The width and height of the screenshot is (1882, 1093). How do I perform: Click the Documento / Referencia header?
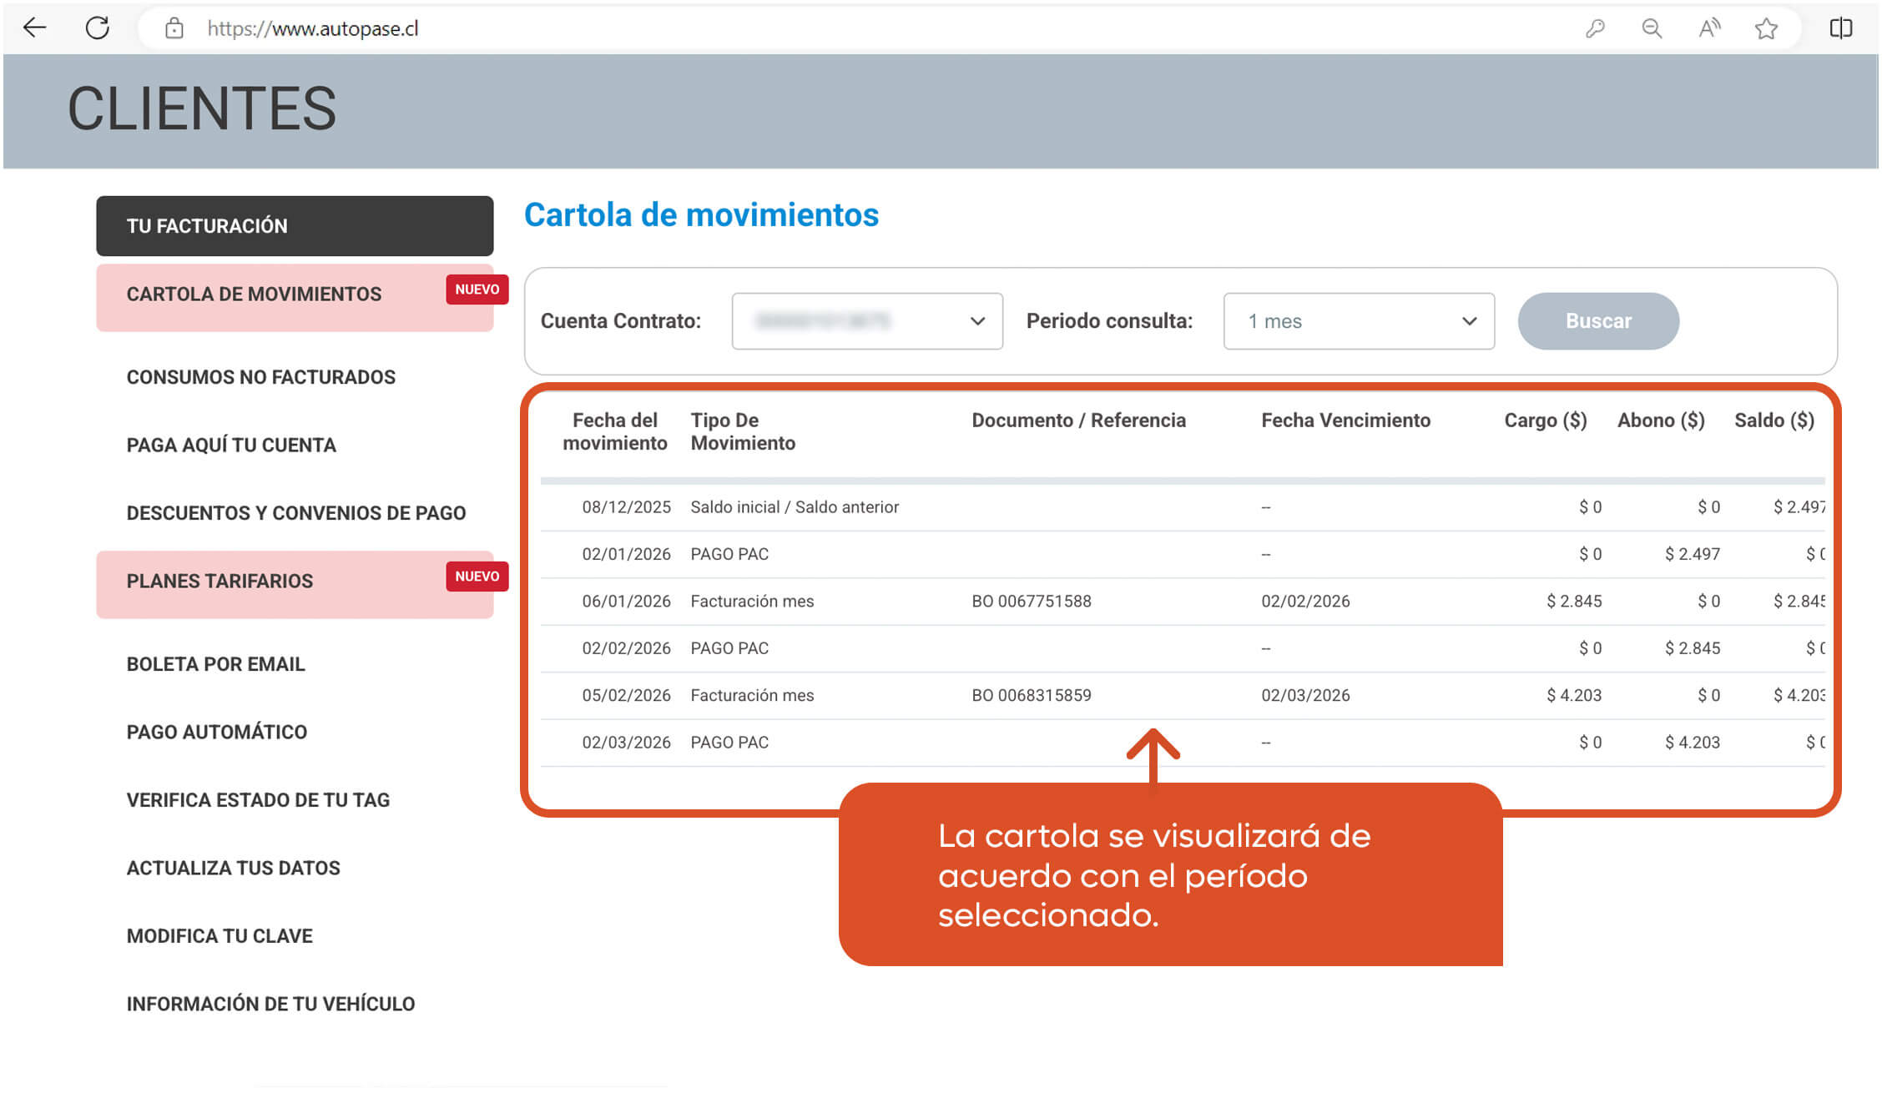[x=1078, y=421]
